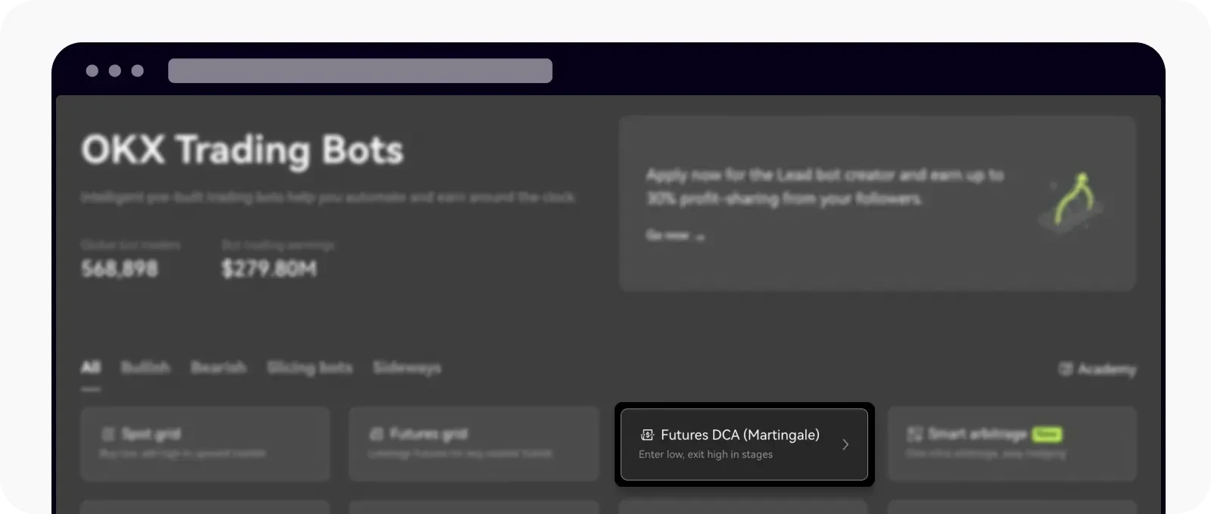This screenshot has height=514, width=1211.
Task: Click the Lead bot creator banner text
Action: point(824,187)
